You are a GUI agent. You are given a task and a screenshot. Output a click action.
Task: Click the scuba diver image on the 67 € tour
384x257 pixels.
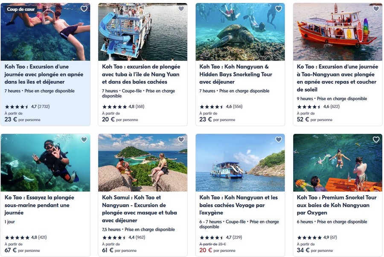tap(45, 162)
